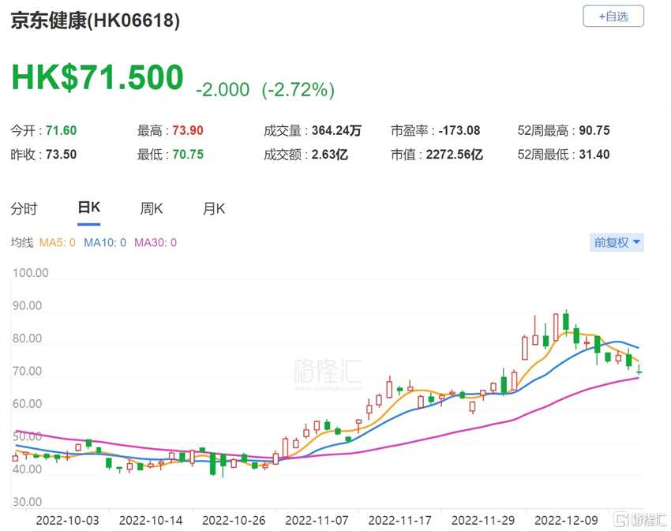Click the 2022-10-14 date axis label

(151, 521)
